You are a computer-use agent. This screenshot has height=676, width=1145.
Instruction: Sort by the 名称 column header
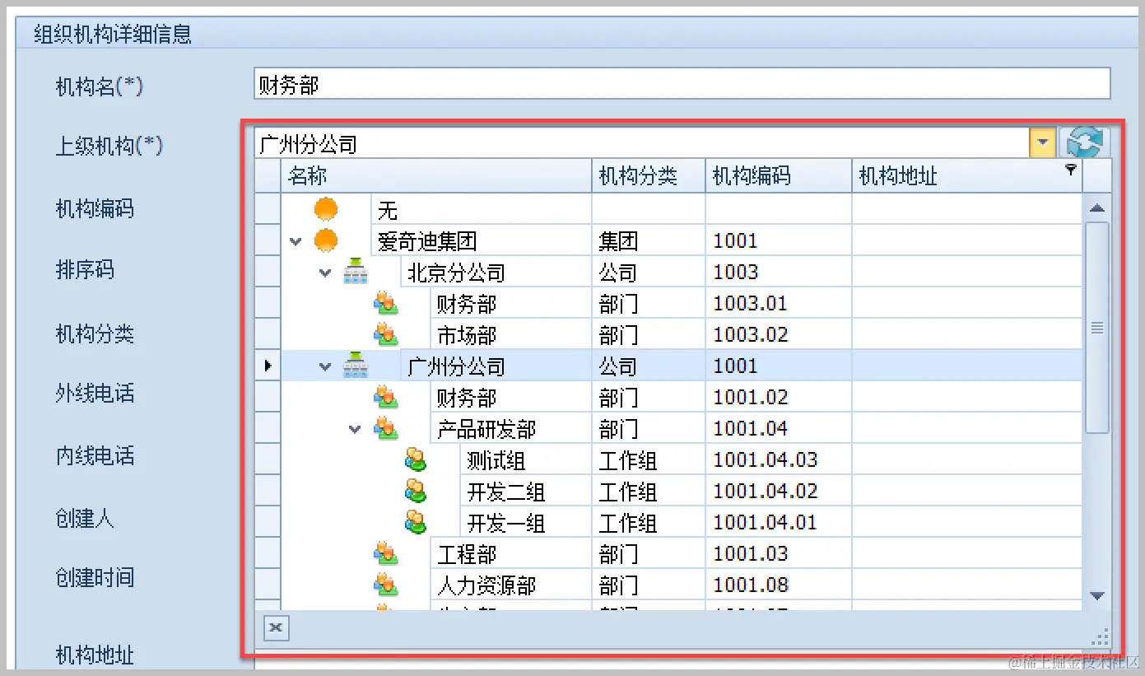[436, 176]
